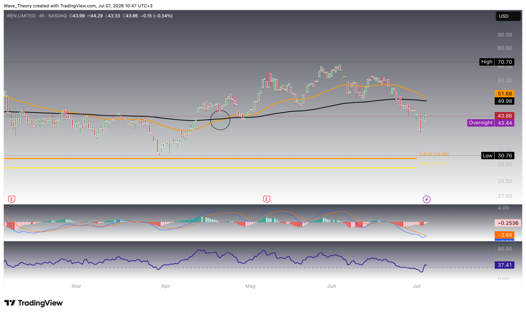The width and height of the screenshot is (526, 314).
Task: Click the first earnings E marker
Action: [11, 199]
